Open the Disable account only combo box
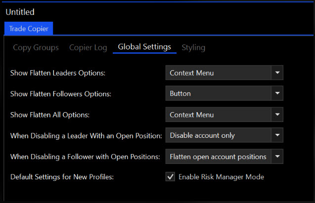 click(x=219, y=135)
